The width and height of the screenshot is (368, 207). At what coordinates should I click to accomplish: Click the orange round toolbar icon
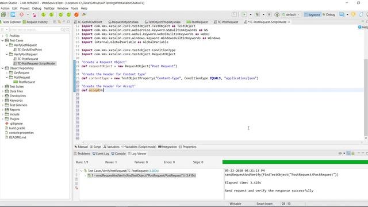[76, 14]
